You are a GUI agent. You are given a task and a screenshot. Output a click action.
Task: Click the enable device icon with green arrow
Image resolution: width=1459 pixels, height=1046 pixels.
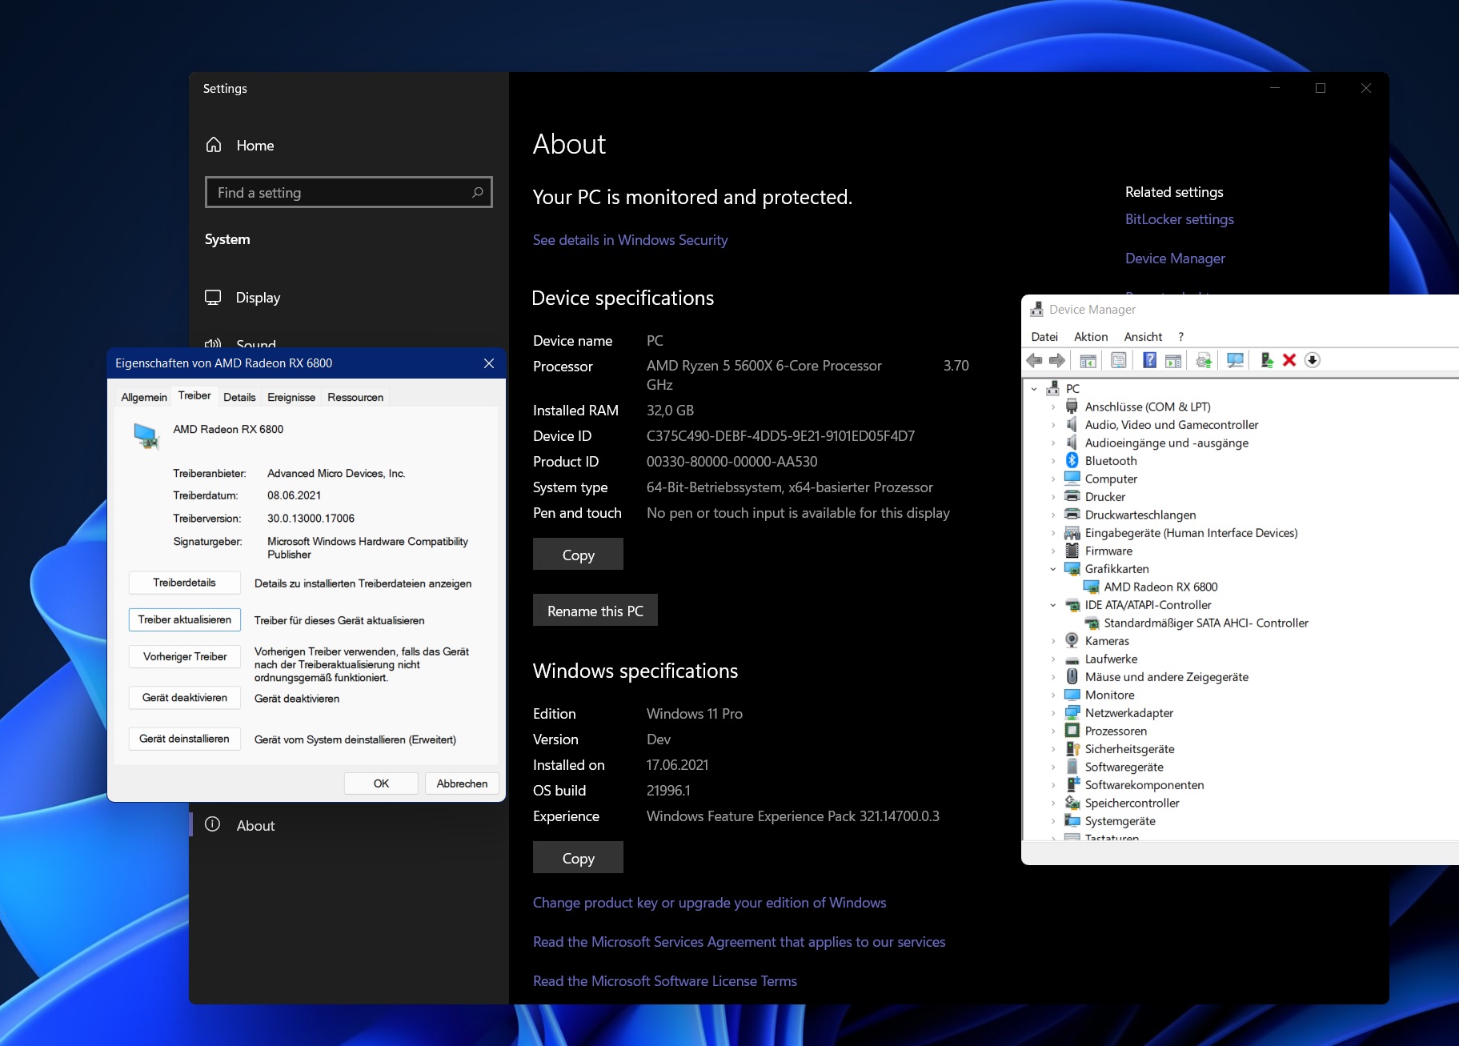(1266, 360)
